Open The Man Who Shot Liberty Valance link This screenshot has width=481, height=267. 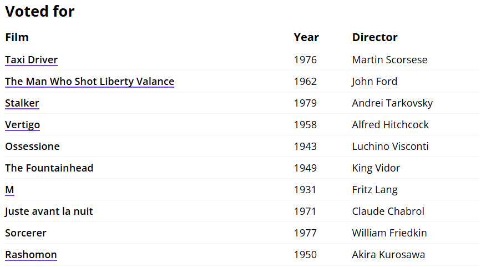(x=89, y=82)
